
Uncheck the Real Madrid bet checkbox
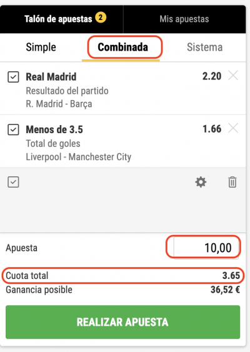click(x=13, y=77)
